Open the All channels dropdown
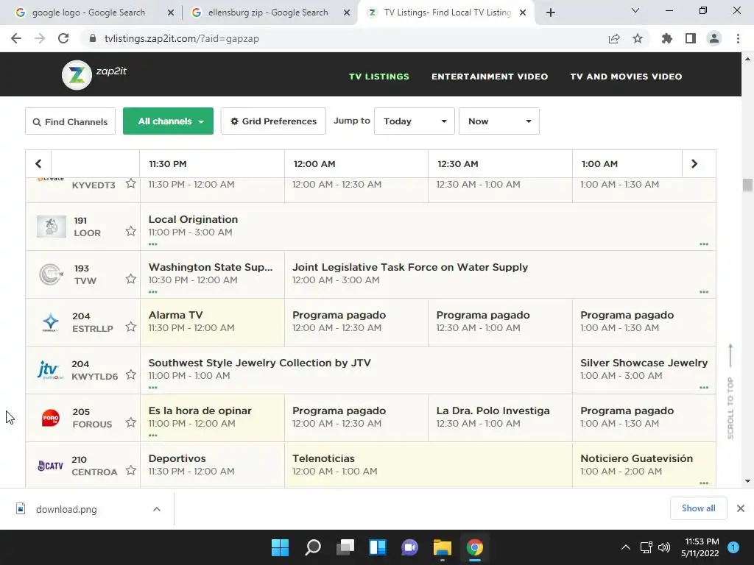The image size is (754, 565). 169,121
